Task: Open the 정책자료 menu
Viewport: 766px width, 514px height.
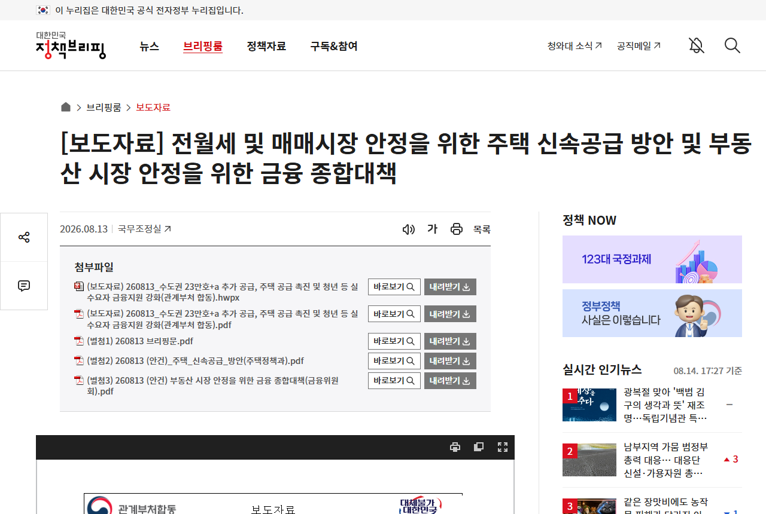Action: 266,46
